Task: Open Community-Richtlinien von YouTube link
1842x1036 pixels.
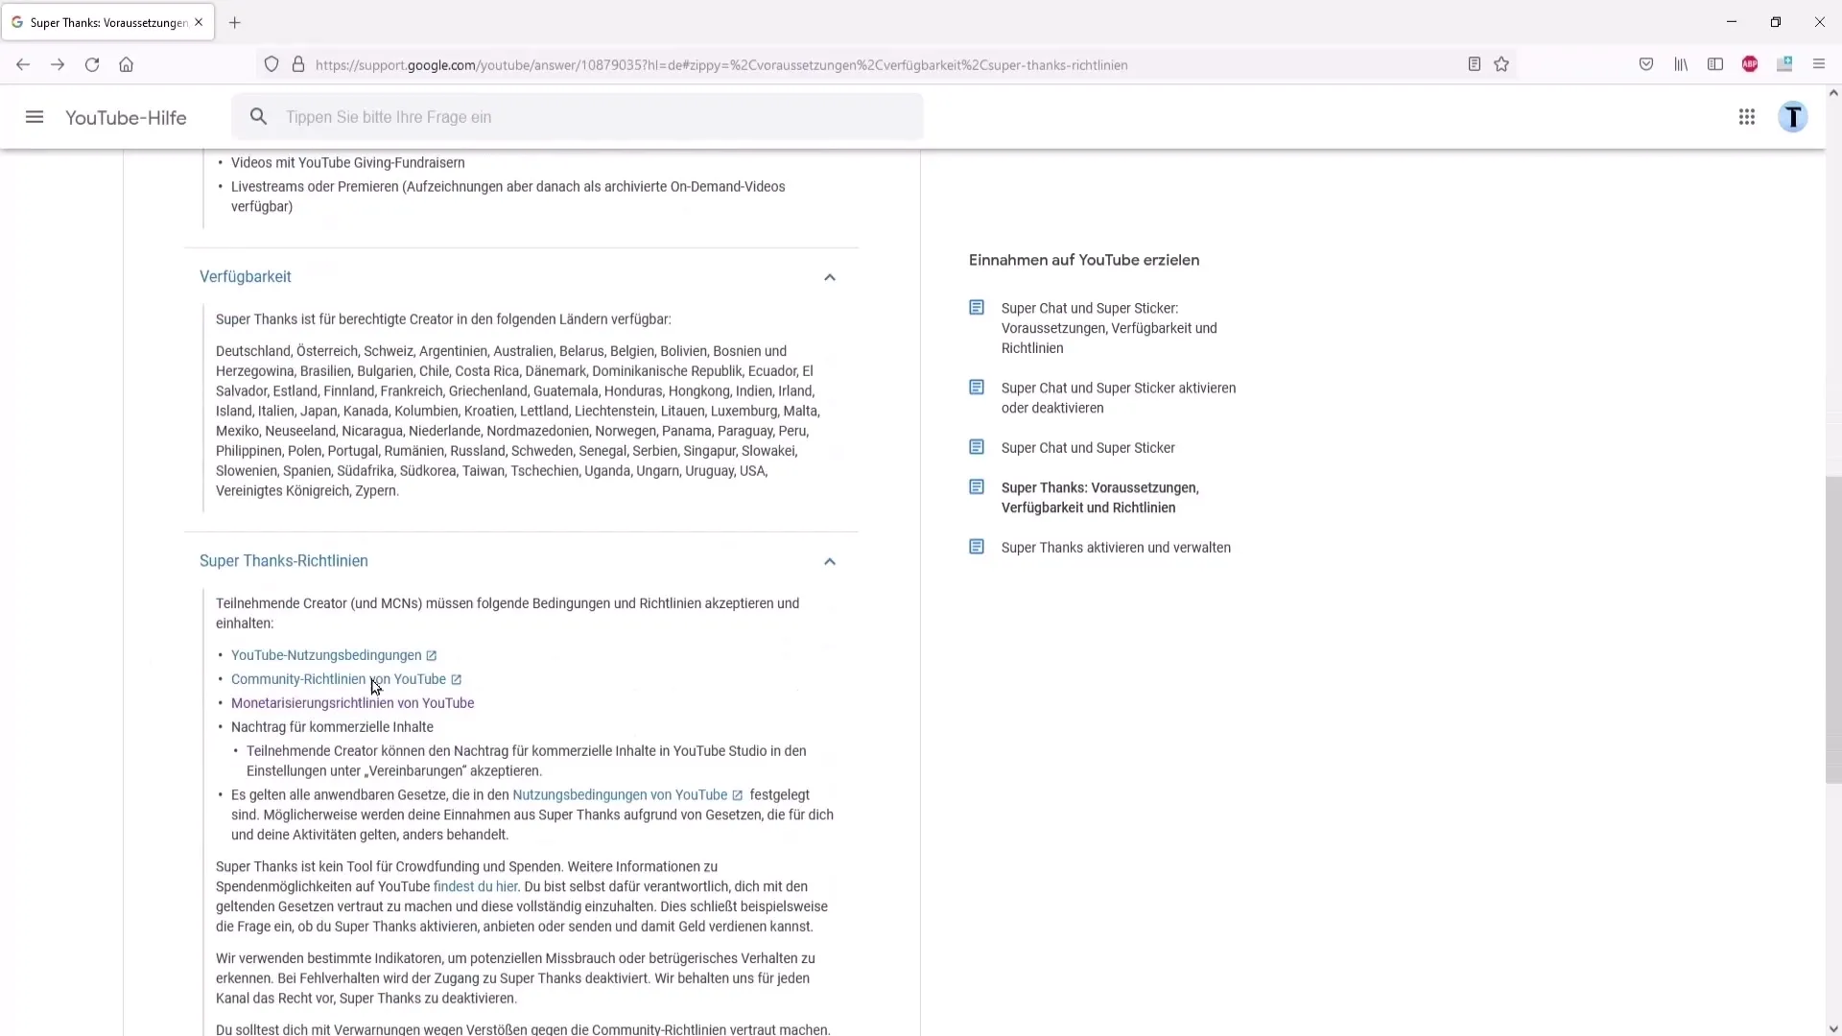Action: [339, 679]
